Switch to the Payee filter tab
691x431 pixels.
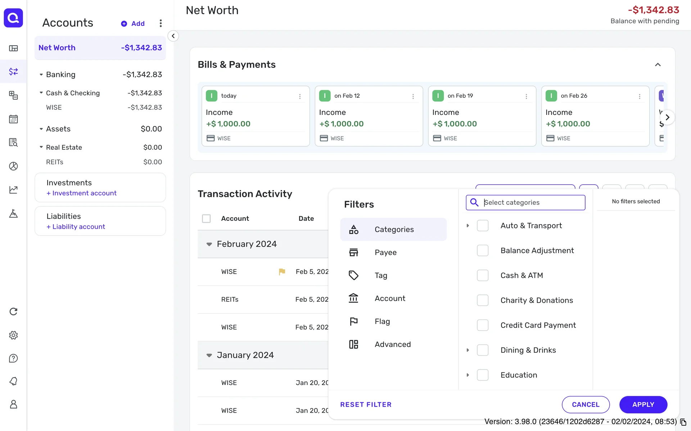click(385, 252)
